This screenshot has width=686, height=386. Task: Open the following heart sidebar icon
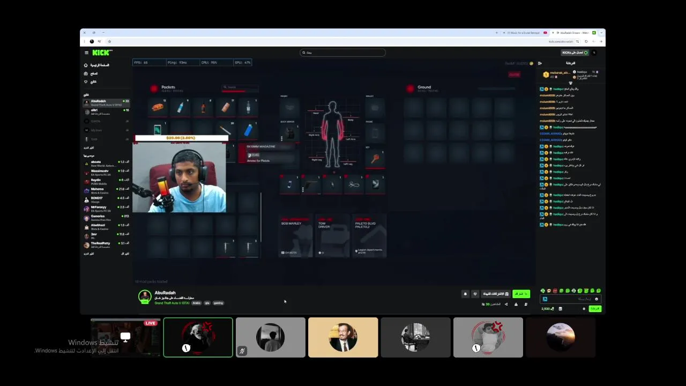click(86, 81)
